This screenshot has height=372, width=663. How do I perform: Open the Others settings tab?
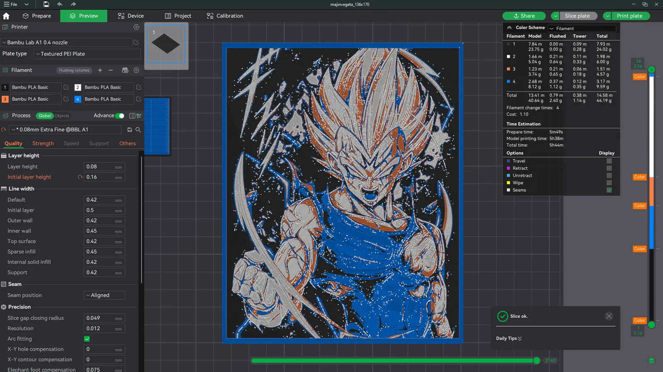click(x=128, y=143)
